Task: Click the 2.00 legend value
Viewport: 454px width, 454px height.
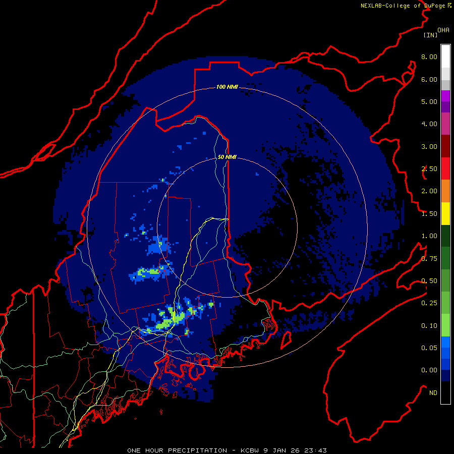Action: (429, 191)
